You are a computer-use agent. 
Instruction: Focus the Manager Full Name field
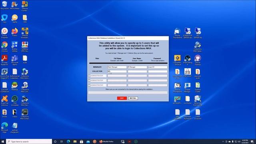click(117, 67)
